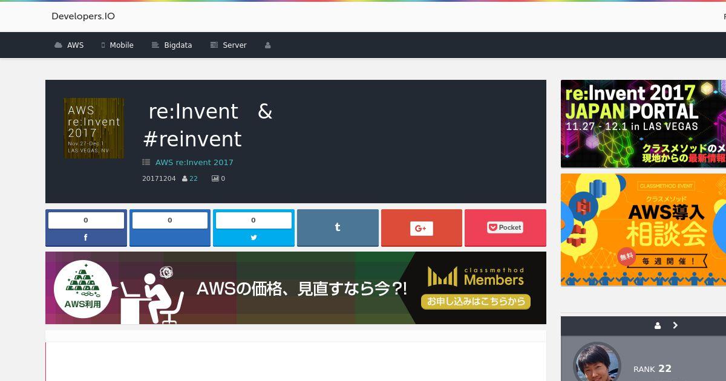Click the article title containing #reinvent
The width and height of the screenshot is (726, 381).
[x=208, y=125]
